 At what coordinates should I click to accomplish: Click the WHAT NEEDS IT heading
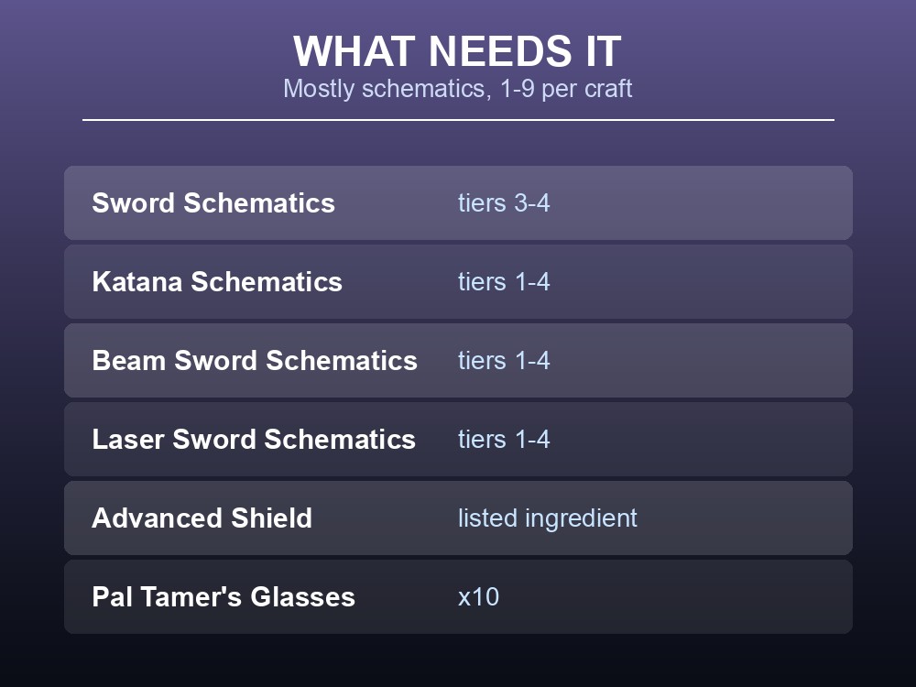457,51
